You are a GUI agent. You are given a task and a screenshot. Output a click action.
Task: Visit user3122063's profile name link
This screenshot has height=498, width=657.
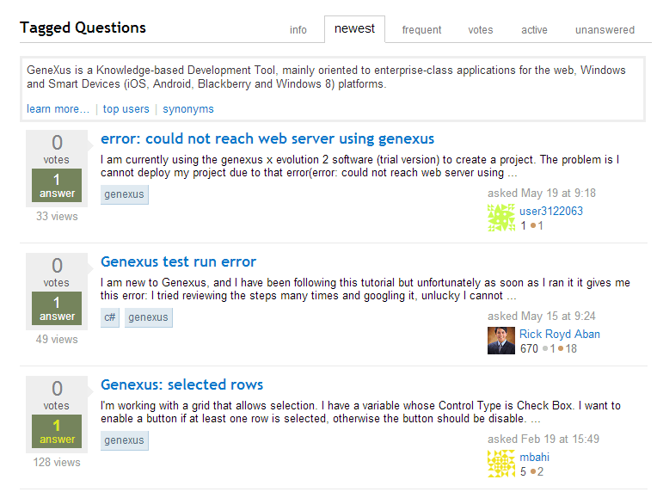point(550,211)
